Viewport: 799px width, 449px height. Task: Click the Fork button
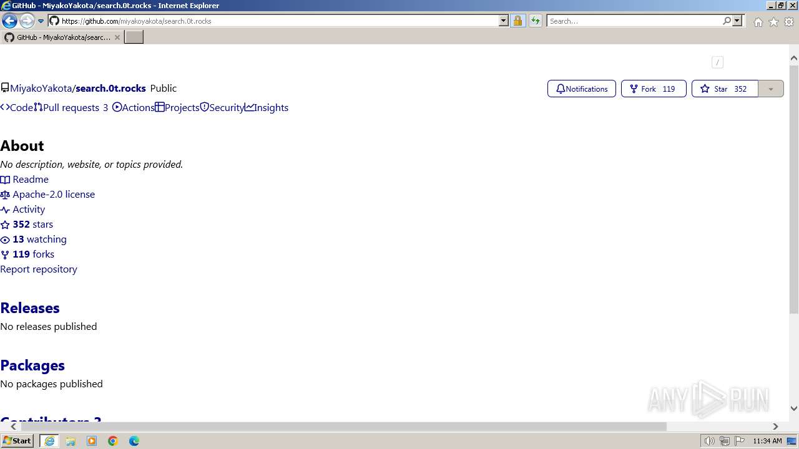tap(654, 89)
